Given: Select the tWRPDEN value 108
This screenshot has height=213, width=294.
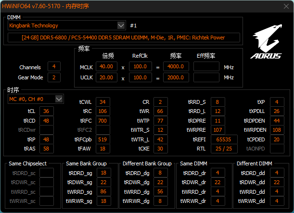Looking at the screenshot, I should [x=277, y=130].
